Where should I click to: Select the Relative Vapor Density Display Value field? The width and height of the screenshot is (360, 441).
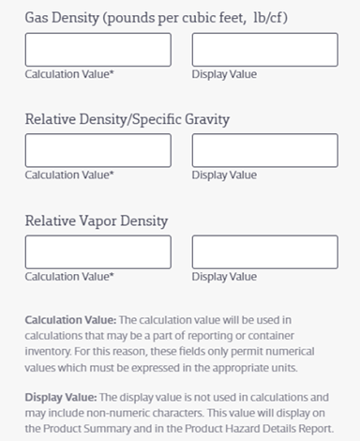pos(265,252)
